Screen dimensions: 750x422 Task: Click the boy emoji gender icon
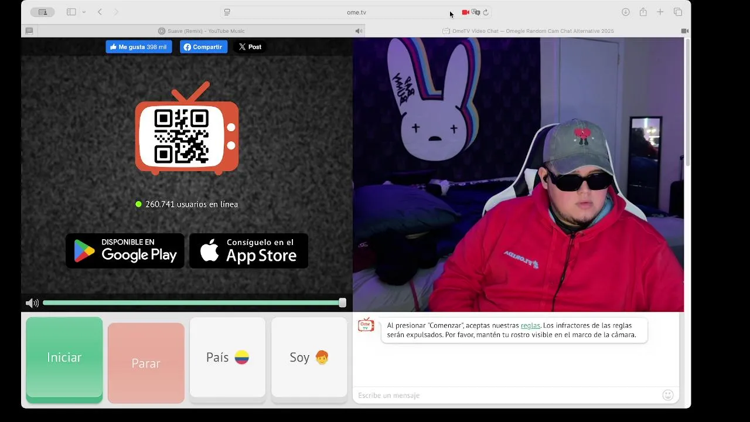322,358
